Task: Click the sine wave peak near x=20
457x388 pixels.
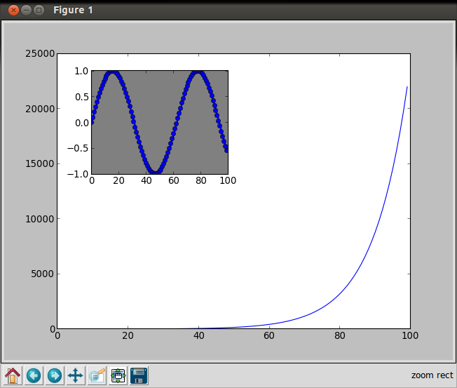Action: pos(113,72)
